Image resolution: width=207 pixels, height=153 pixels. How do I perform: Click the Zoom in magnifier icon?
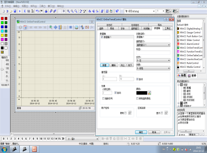(x=68, y=11)
